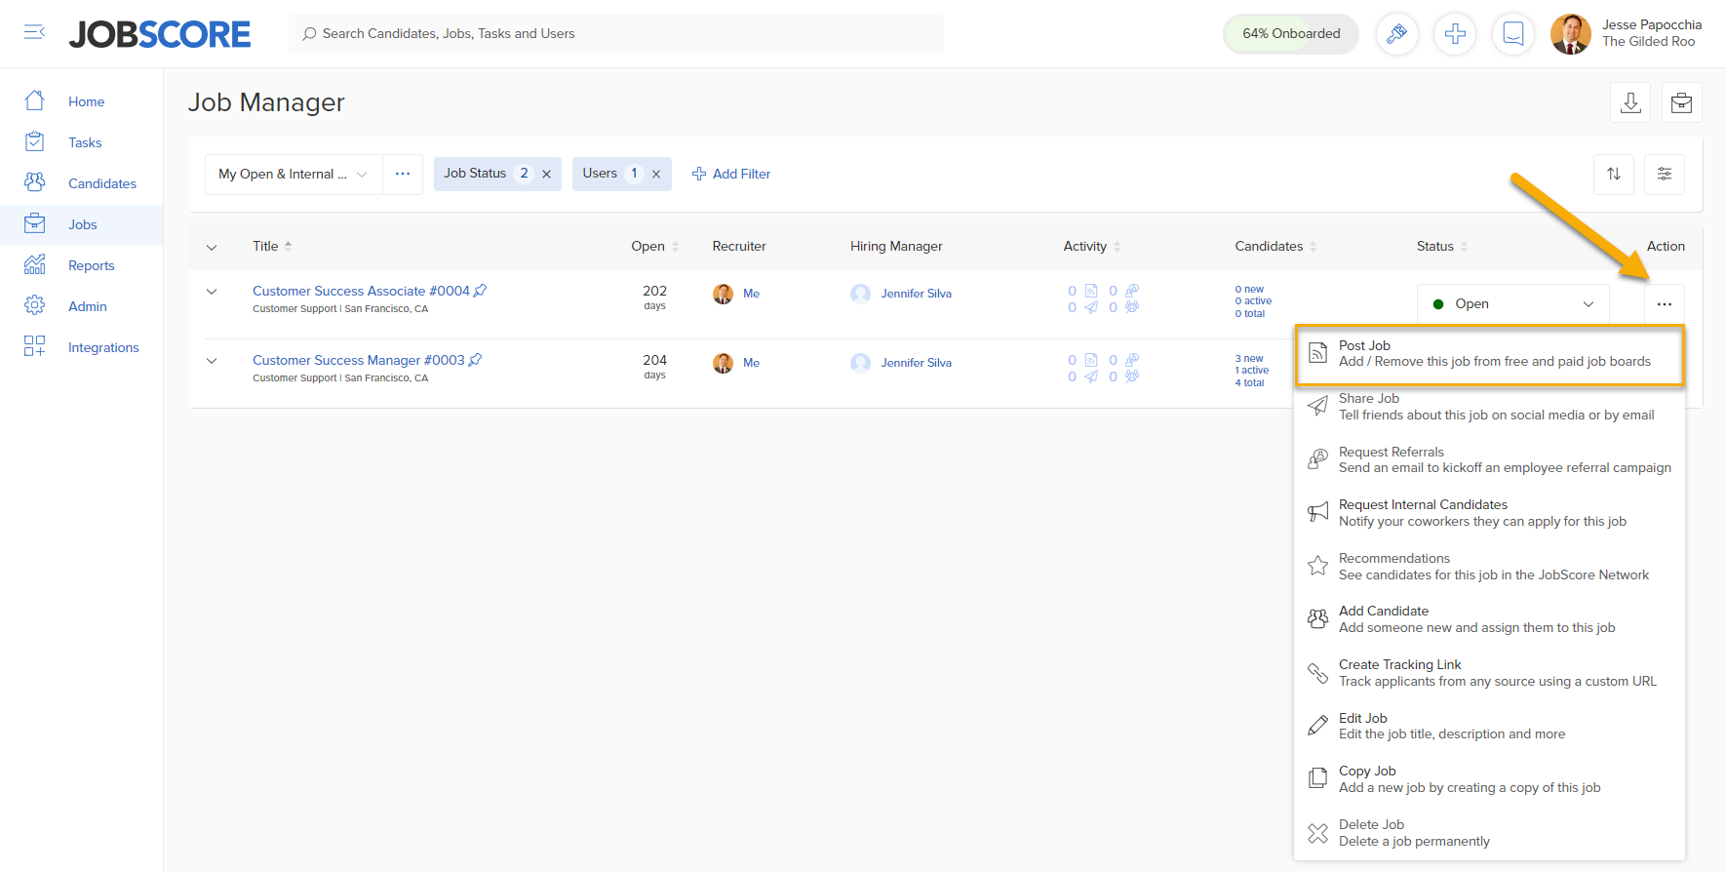
Task: Select Delete Job in the action menu
Action: pyautogui.click(x=1490, y=833)
